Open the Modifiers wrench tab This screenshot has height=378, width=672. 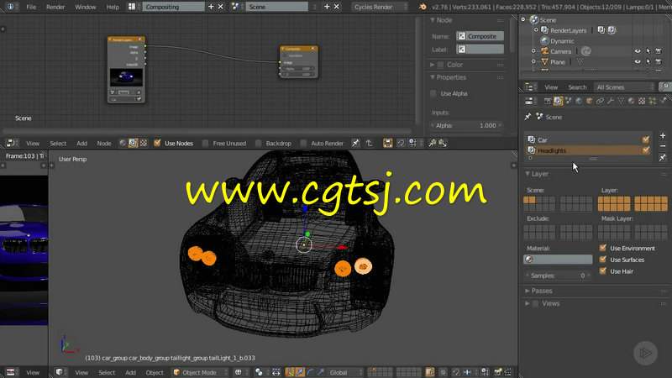click(x=611, y=101)
